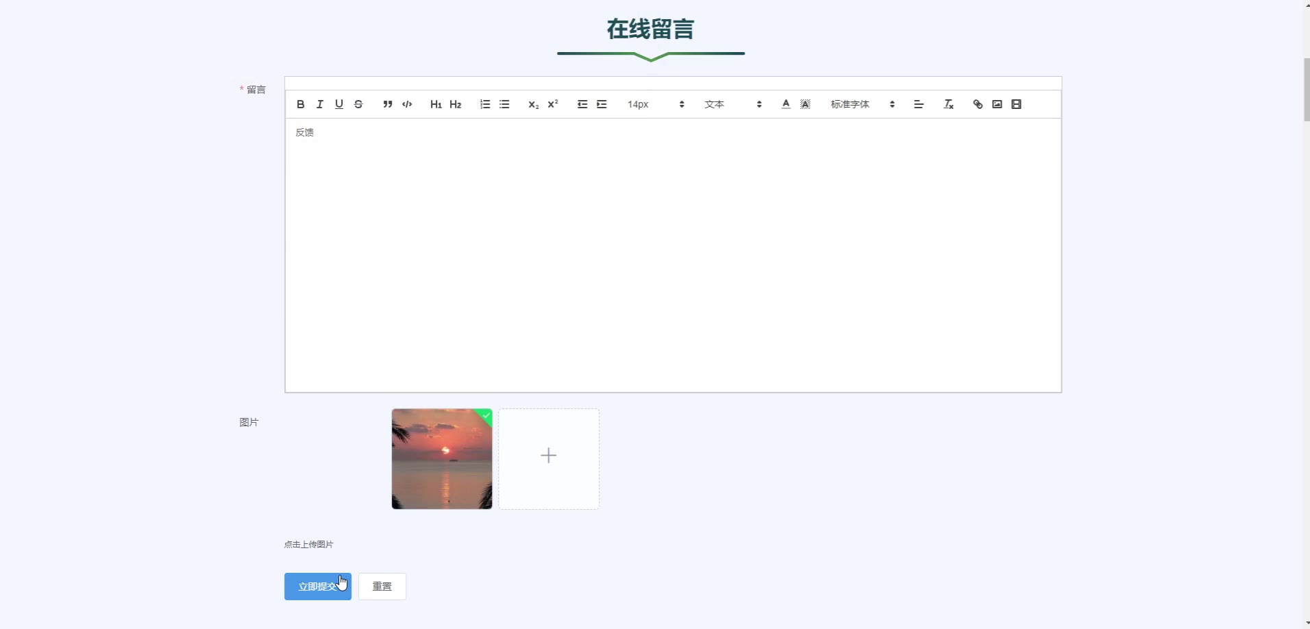Open the text color picker
Viewport: 1310px width, 629px height.
(x=786, y=104)
